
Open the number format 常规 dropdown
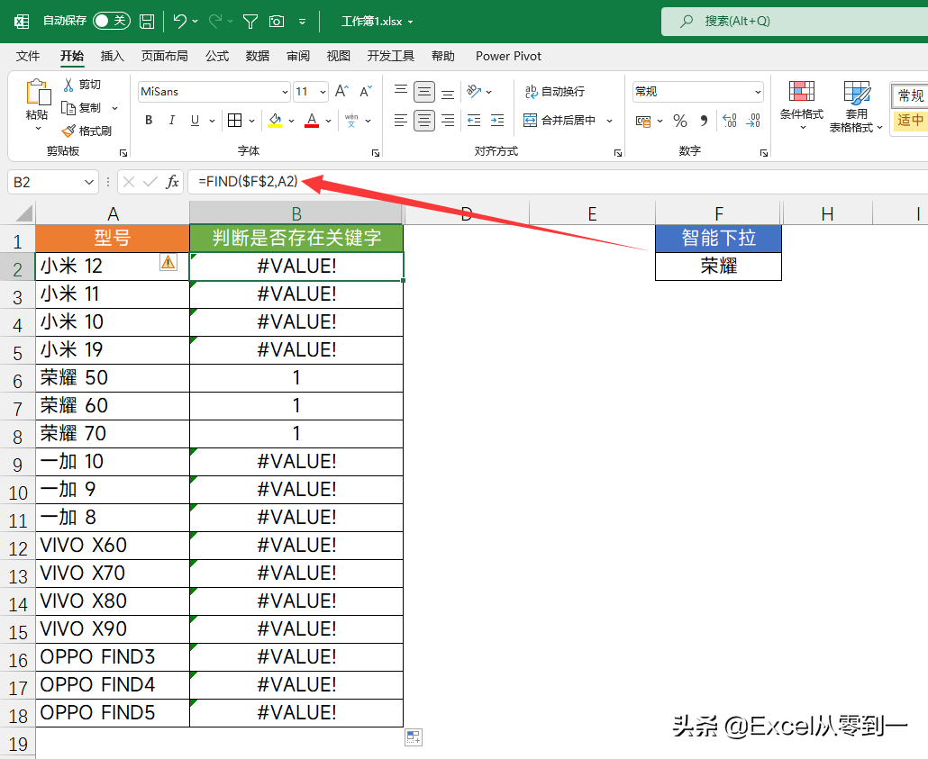pyautogui.click(x=758, y=92)
